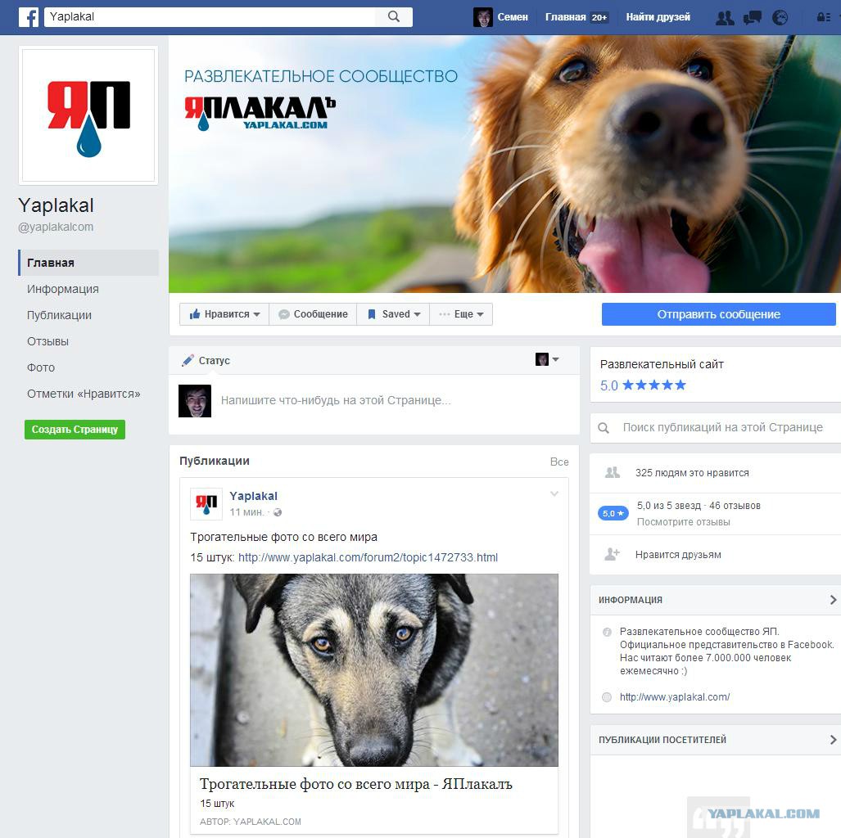Go to Главная in top bar
841x838 pixels.
tap(565, 17)
